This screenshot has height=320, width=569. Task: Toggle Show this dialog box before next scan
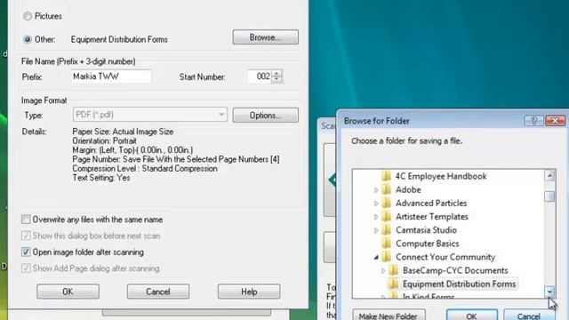coord(26,236)
